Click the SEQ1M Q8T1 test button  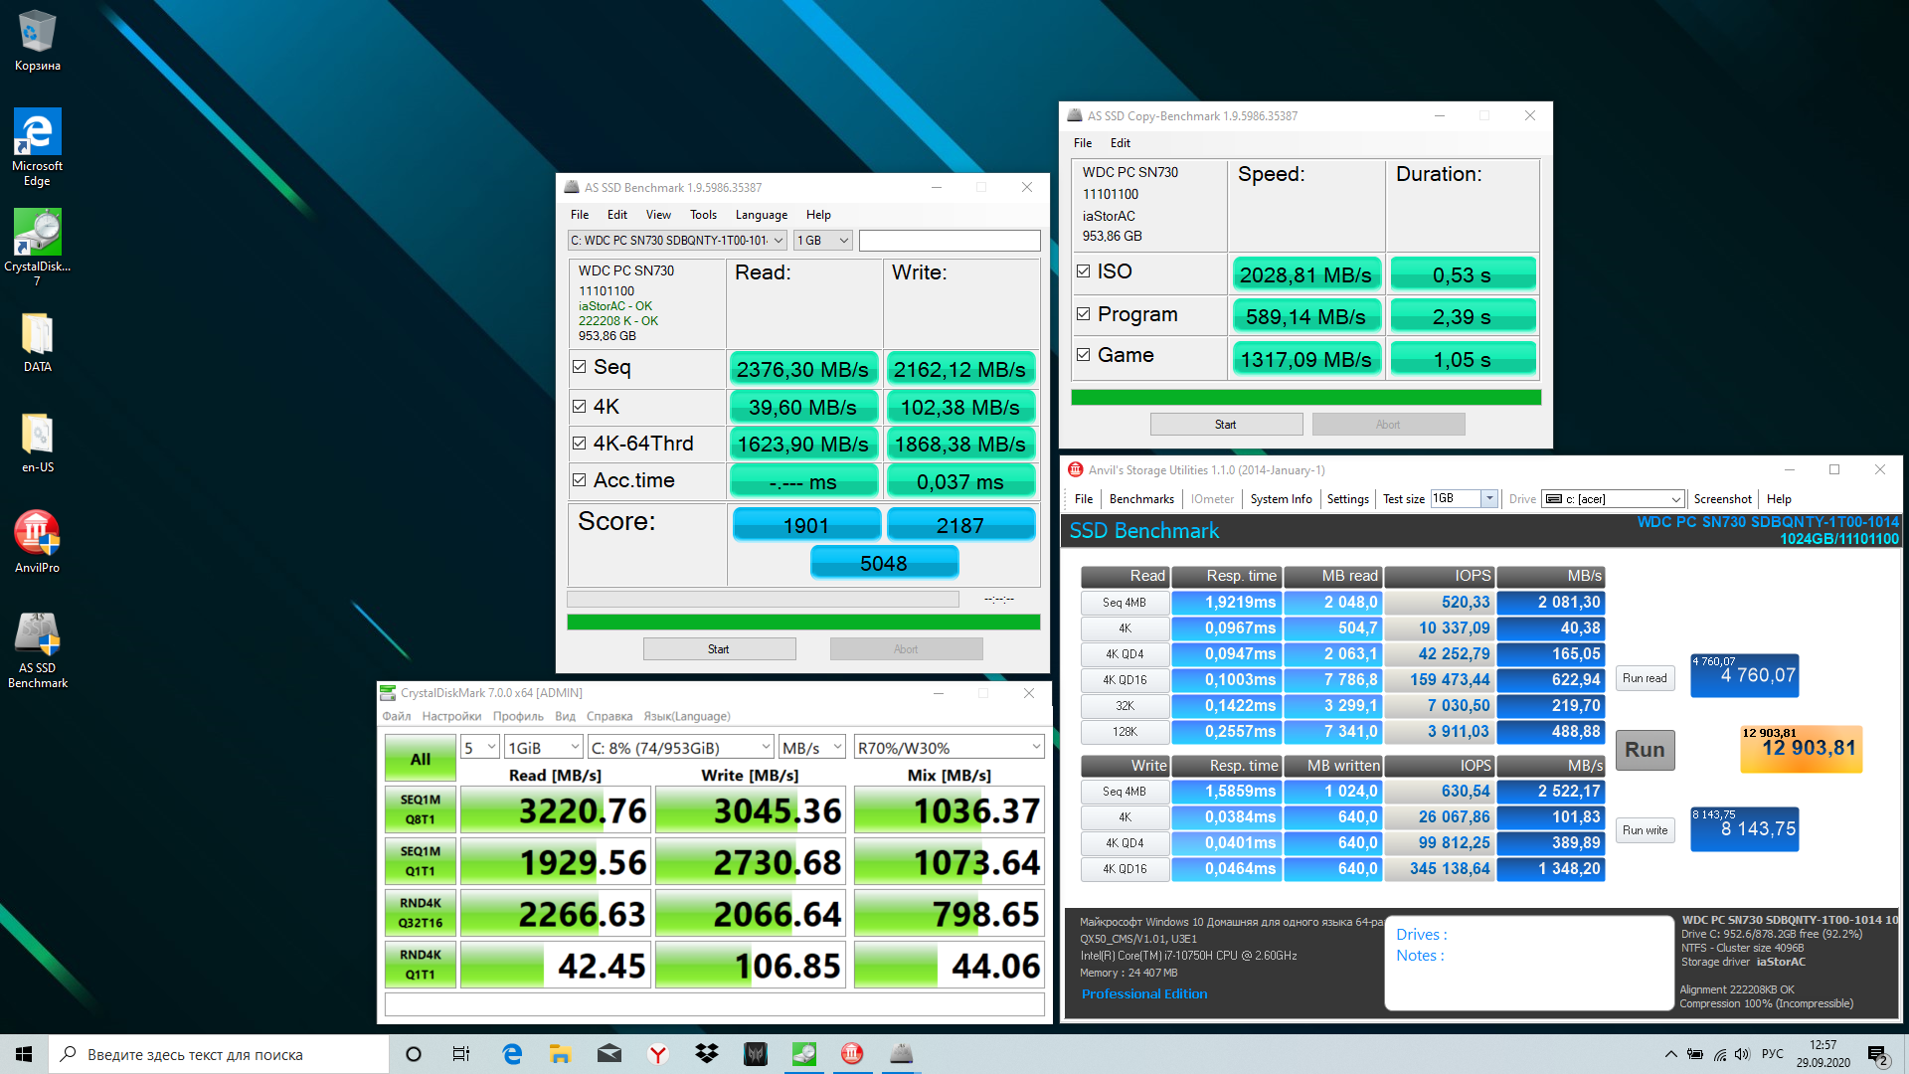point(421,809)
